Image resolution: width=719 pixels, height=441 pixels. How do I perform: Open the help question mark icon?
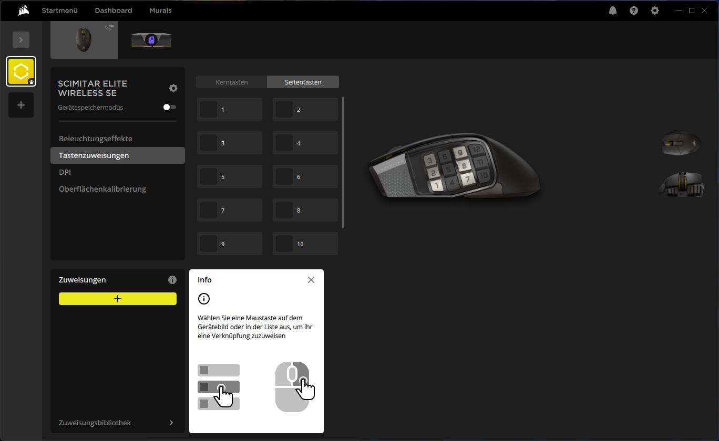coord(634,10)
